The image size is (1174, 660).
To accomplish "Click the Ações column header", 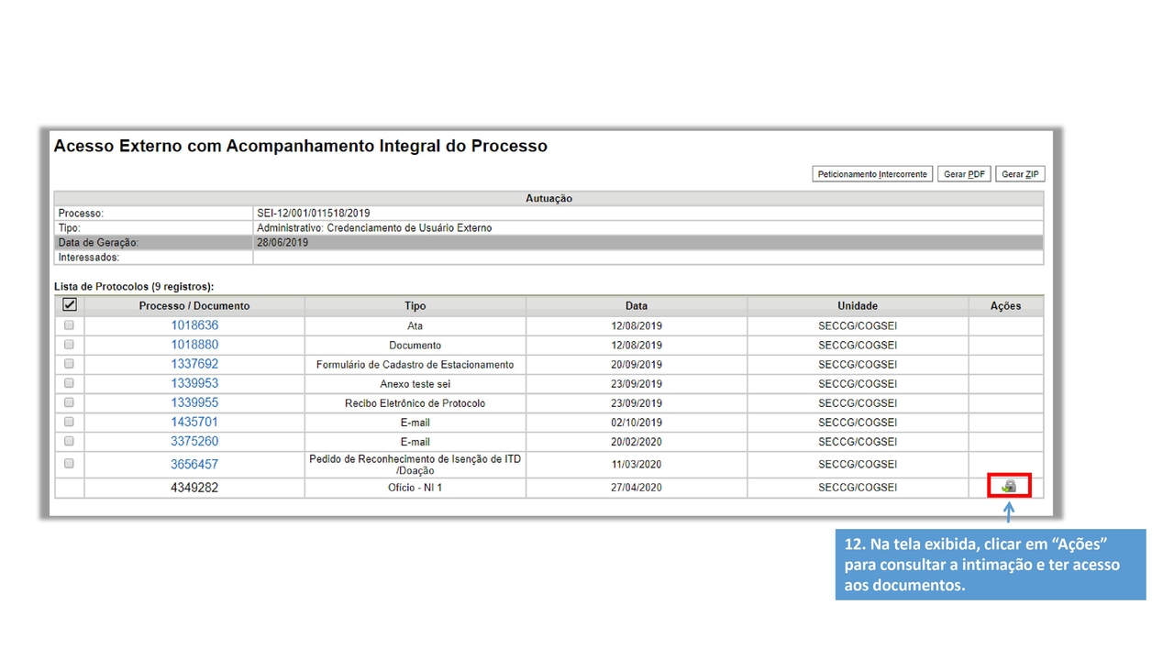I will coord(1005,306).
